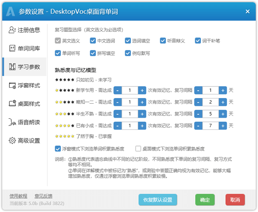This screenshot has width=258, height=212.
Task: Decrease 半生不熟 effective memory count
Action: point(118,114)
